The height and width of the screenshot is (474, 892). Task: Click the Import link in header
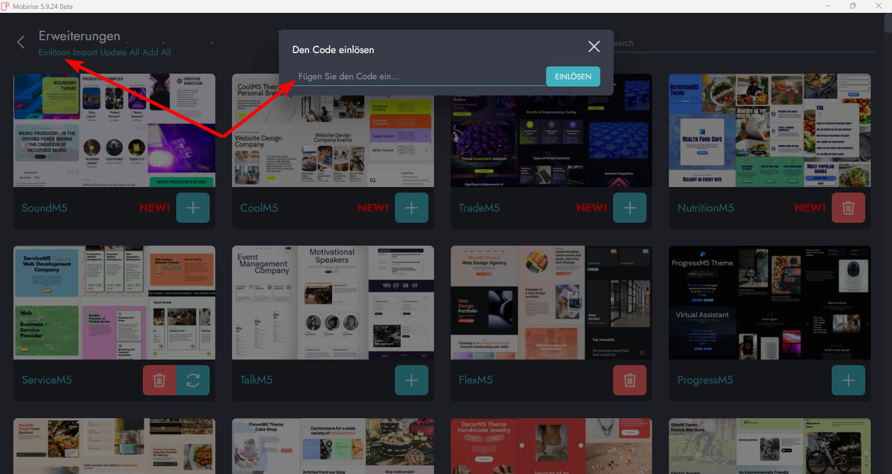coord(85,52)
